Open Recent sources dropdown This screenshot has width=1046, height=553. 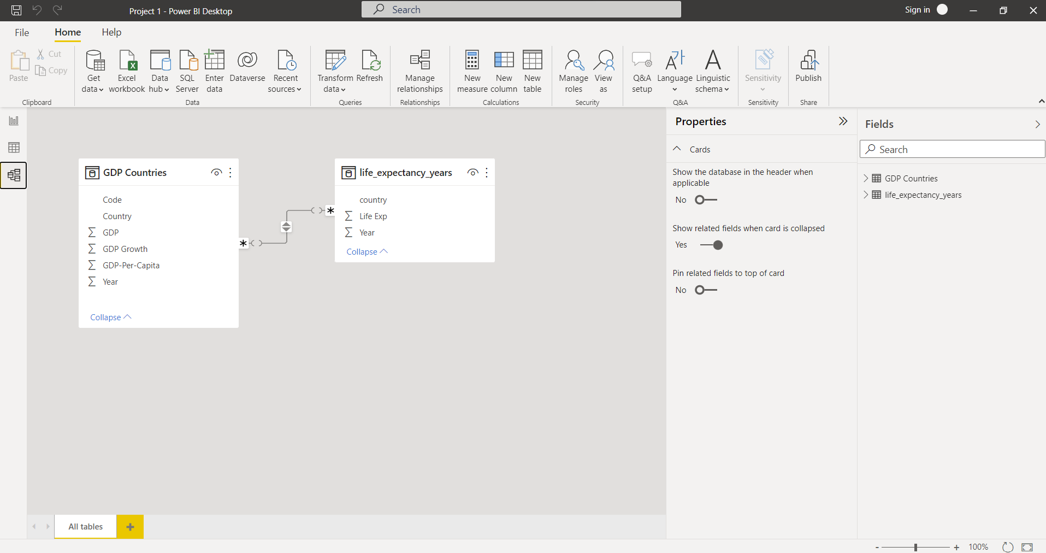coord(285,71)
